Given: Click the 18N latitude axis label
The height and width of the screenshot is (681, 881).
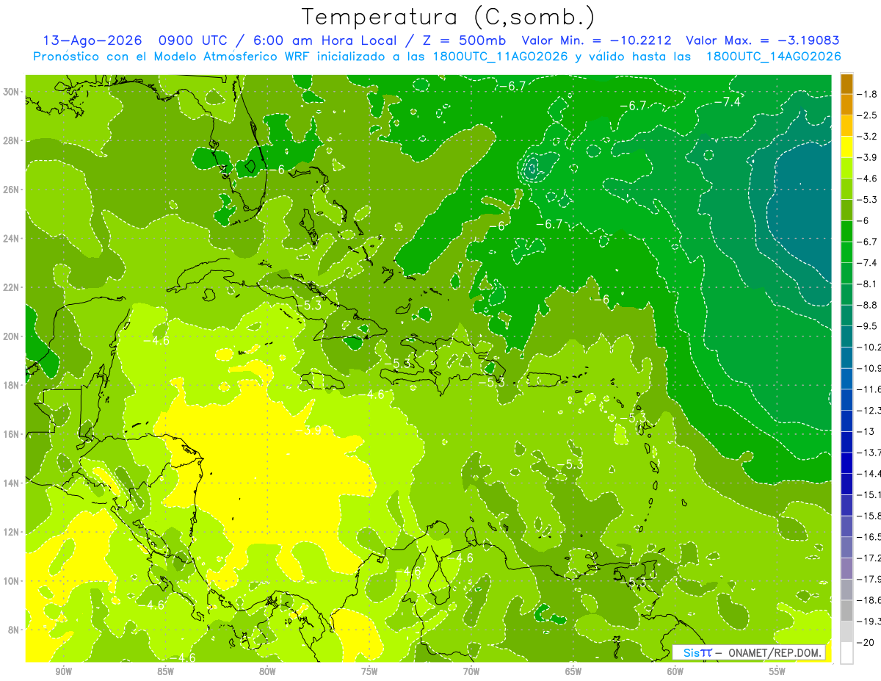Looking at the screenshot, I should tap(12, 385).
